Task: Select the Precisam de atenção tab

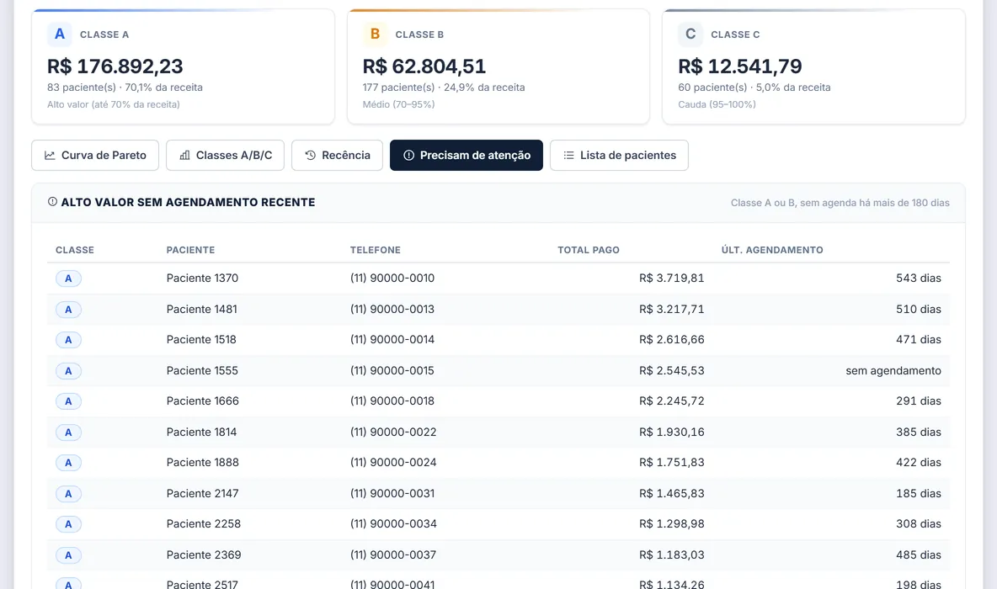Action: 466,155
